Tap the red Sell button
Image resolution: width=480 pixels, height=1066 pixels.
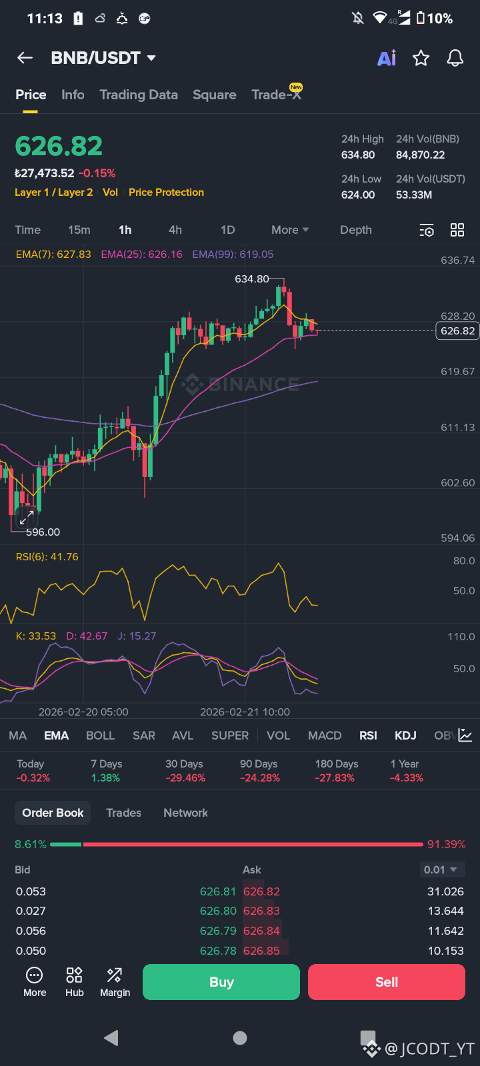(x=387, y=982)
